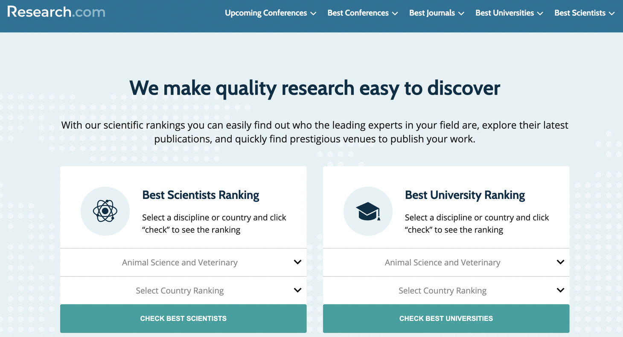This screenshot has width=623, height=337.
Task: Click the Check Best Scientists button
Action: pos(183,318)
